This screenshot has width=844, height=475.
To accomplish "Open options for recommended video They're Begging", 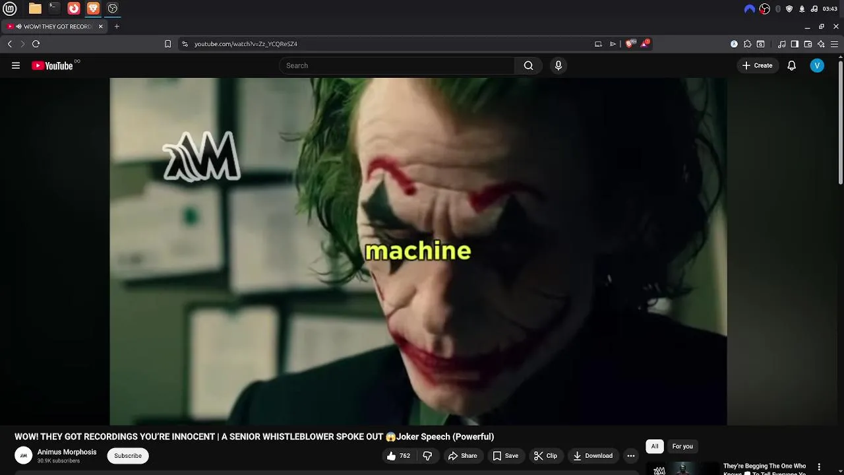I will coord(819,467).
